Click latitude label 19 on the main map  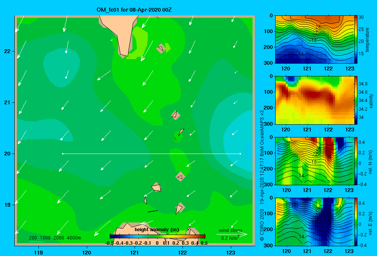point(8,205)
